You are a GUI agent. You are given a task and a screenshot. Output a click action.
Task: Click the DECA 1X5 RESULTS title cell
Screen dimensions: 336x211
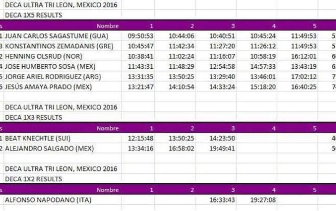tap(63, 15)
